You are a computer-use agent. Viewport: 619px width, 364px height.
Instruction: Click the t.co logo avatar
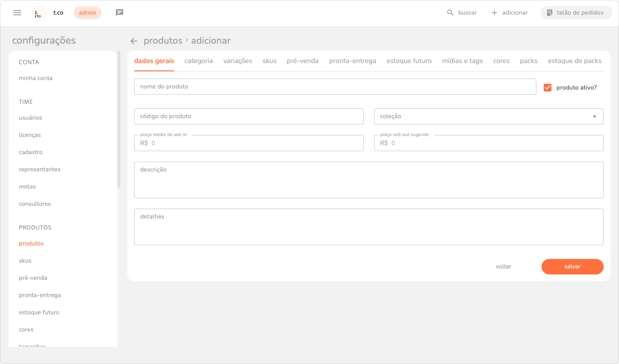coord(38,13)
